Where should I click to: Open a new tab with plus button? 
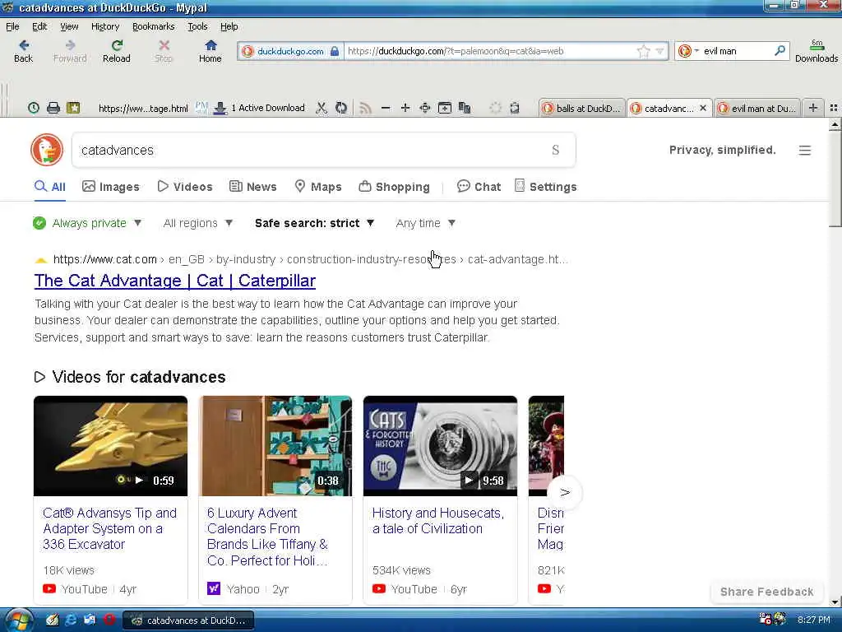(x=813, y=108)
